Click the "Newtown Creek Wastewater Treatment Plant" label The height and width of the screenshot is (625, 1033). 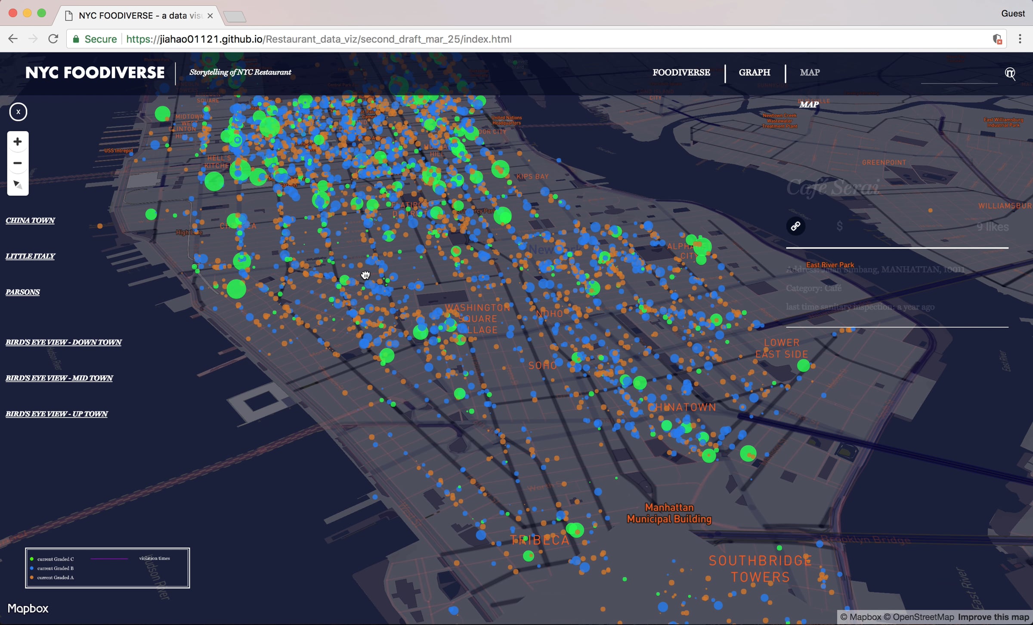click(x=779, y=121)
